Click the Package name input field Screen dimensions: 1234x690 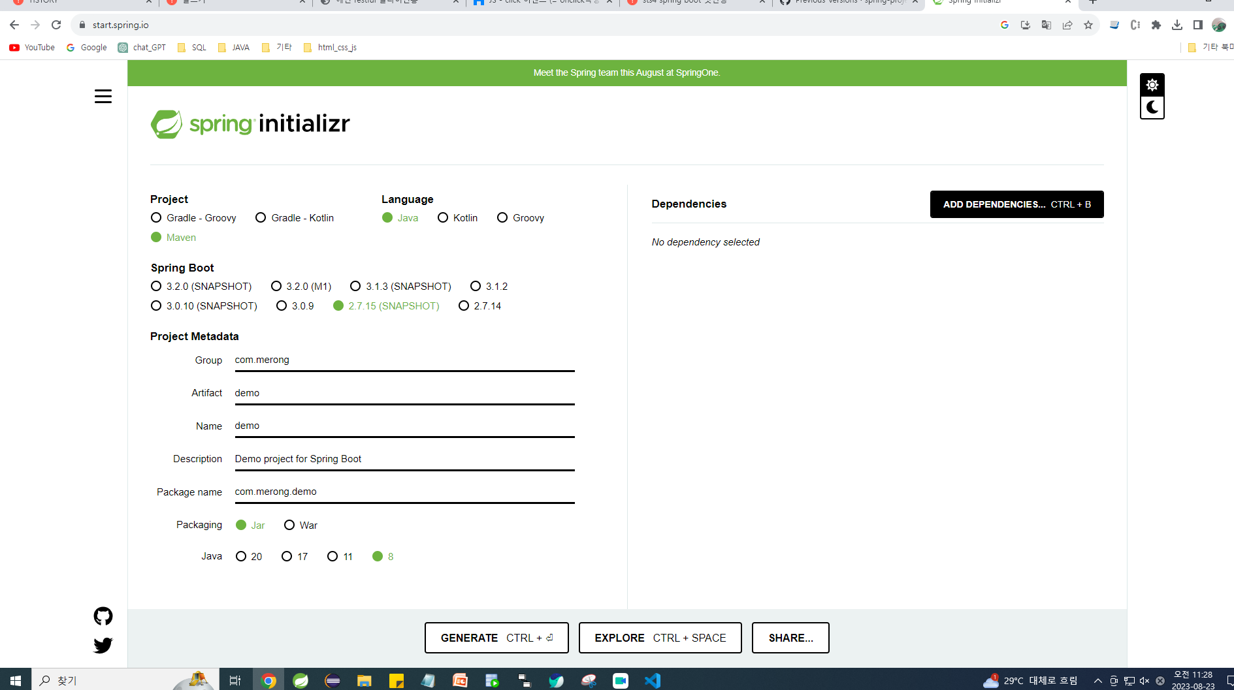coord(404,492)
